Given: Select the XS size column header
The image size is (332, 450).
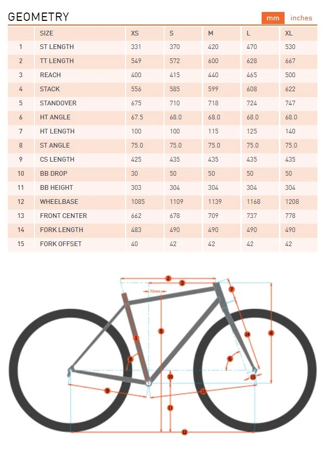Looking at the screenshot, I should (135, 33).
